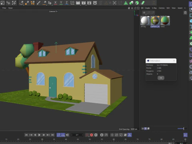Toggle loop playback mode
Image resolution: width=192 pixels, height=144 pixels.
[59, 135]
